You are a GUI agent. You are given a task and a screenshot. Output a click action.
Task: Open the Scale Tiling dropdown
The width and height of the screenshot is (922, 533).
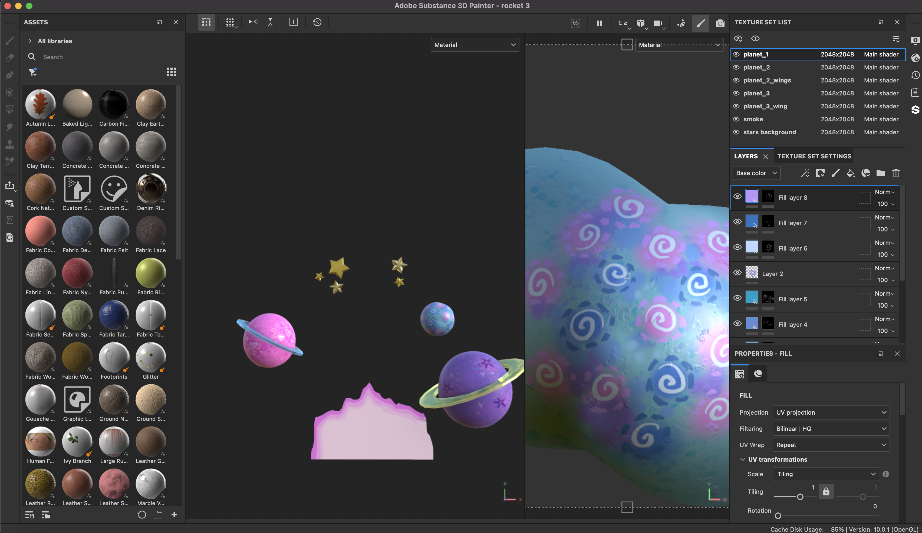826,474
